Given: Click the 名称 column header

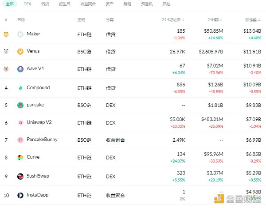Looking at the screenshot, I should 21,20.
